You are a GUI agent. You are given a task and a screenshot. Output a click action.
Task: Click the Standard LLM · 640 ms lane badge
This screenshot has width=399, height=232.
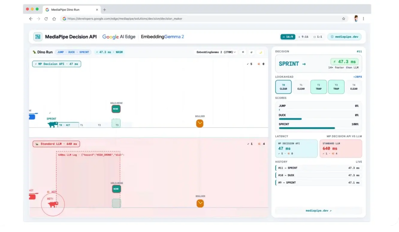pyautogui.click(x=56, y=144)
